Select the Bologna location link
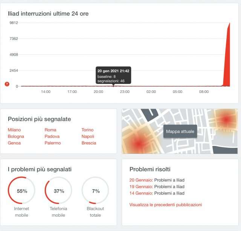The height and width of the screenshot is (231, 241). [x=16, y=137]
